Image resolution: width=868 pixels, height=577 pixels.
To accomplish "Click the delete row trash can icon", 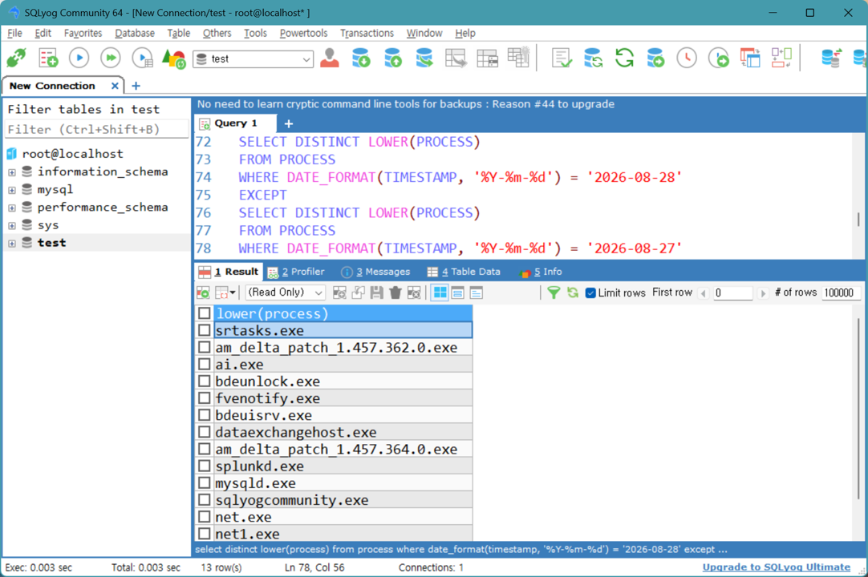I will click(395, 292).
